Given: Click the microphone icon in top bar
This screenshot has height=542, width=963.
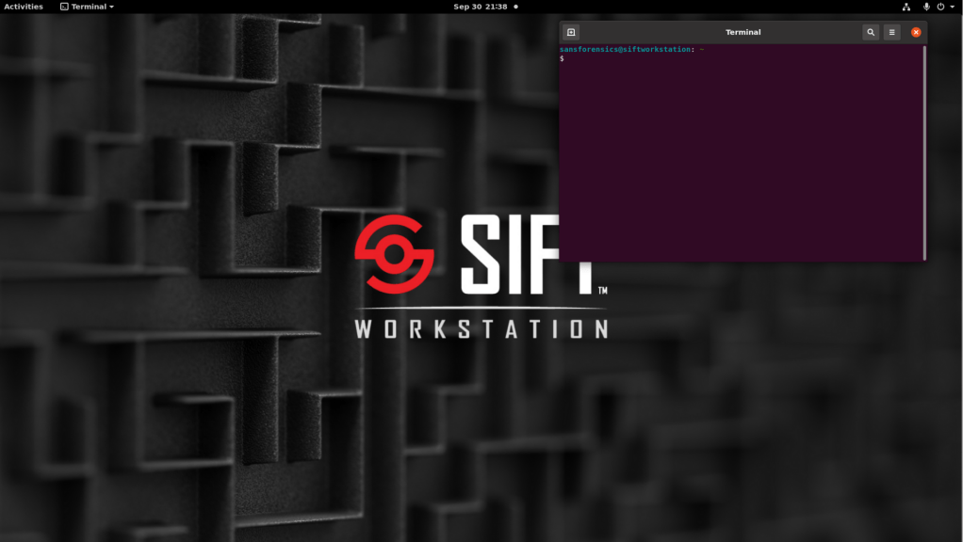Looking at the screenshot, I should pyautogui.click(x=926, y=7).
